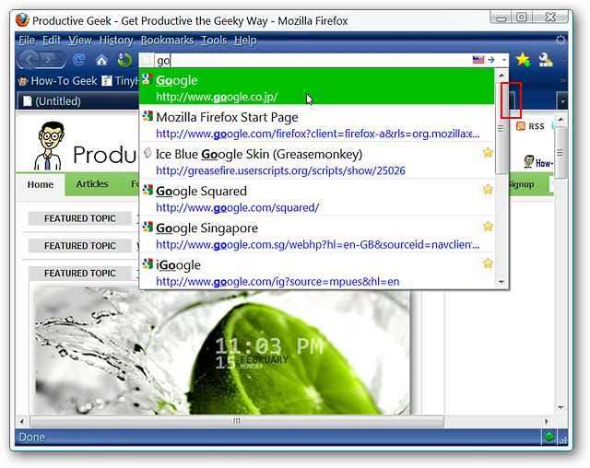Image resolution: width=590 pixels, height=468 pixels.
Task: Expand the address bar history dropdown arrow
Action: point(503,60)
